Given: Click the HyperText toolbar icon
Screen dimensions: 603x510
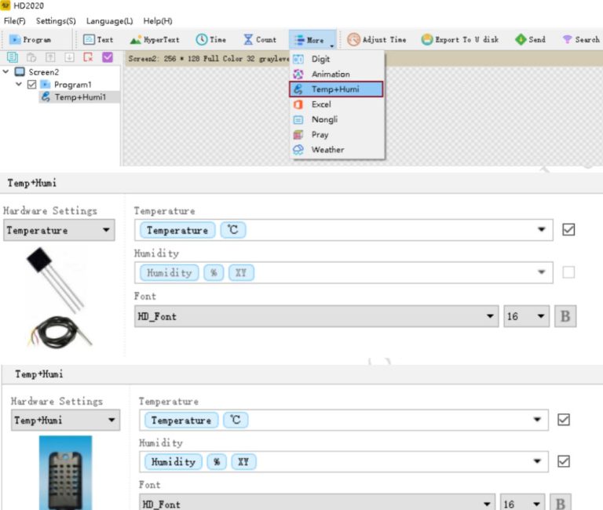Looking at the screenshot, I should coord(136,40).
